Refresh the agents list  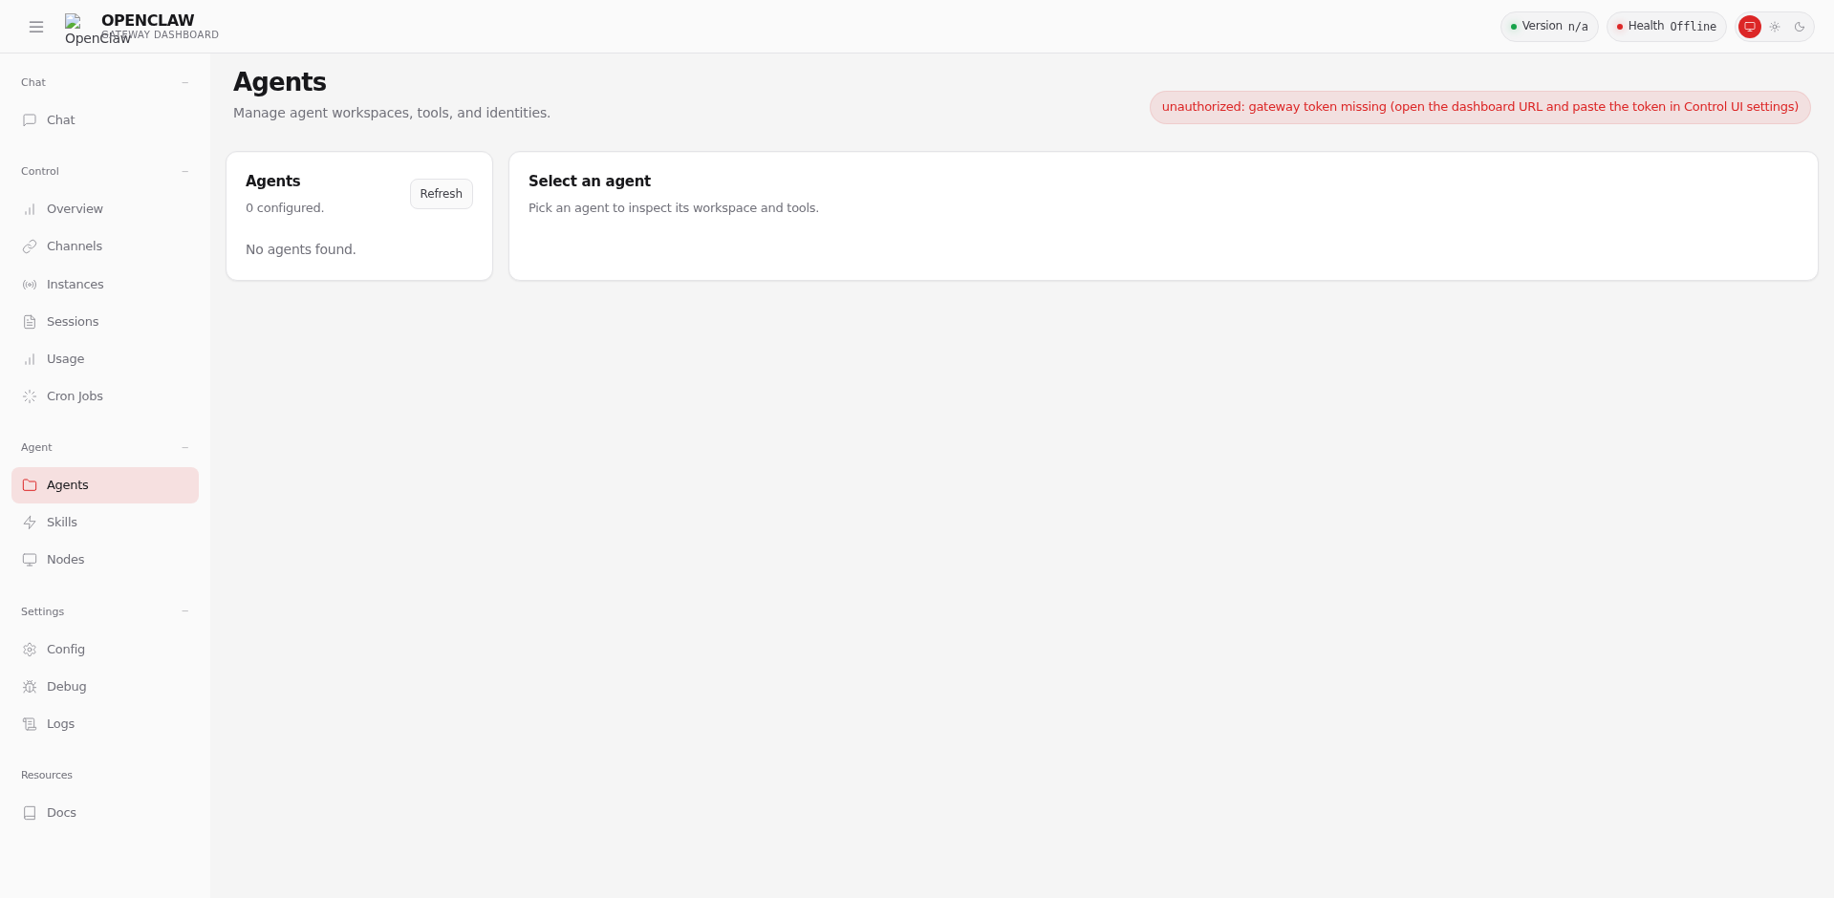(441, 194)
